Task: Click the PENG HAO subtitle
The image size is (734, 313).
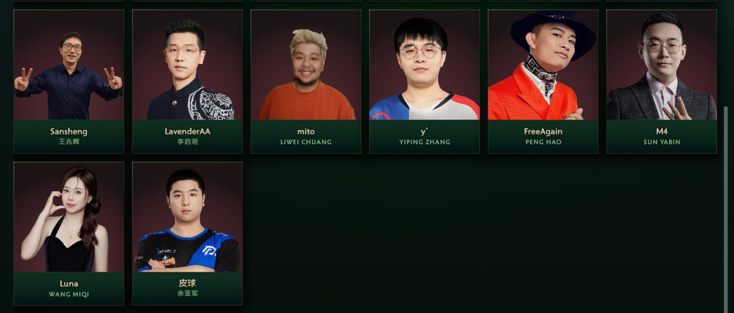Action: pyautogui.click(x=543, y=142)
